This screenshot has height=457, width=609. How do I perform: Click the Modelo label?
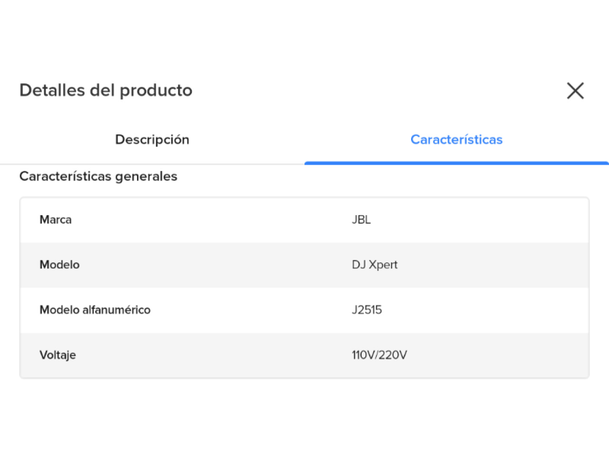[59, 265]
